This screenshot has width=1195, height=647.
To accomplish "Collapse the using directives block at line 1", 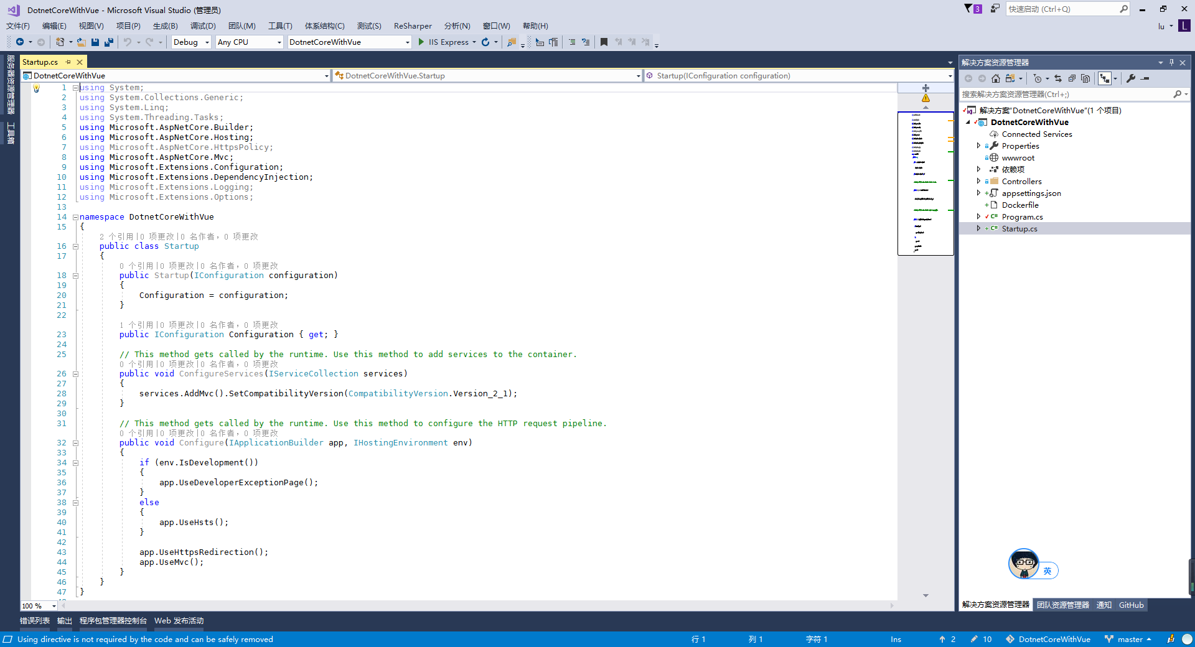I will pos(75,88).
